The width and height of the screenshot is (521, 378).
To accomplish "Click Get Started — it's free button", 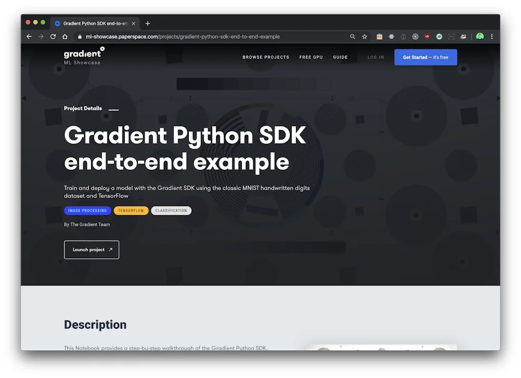I will [426, 57].
